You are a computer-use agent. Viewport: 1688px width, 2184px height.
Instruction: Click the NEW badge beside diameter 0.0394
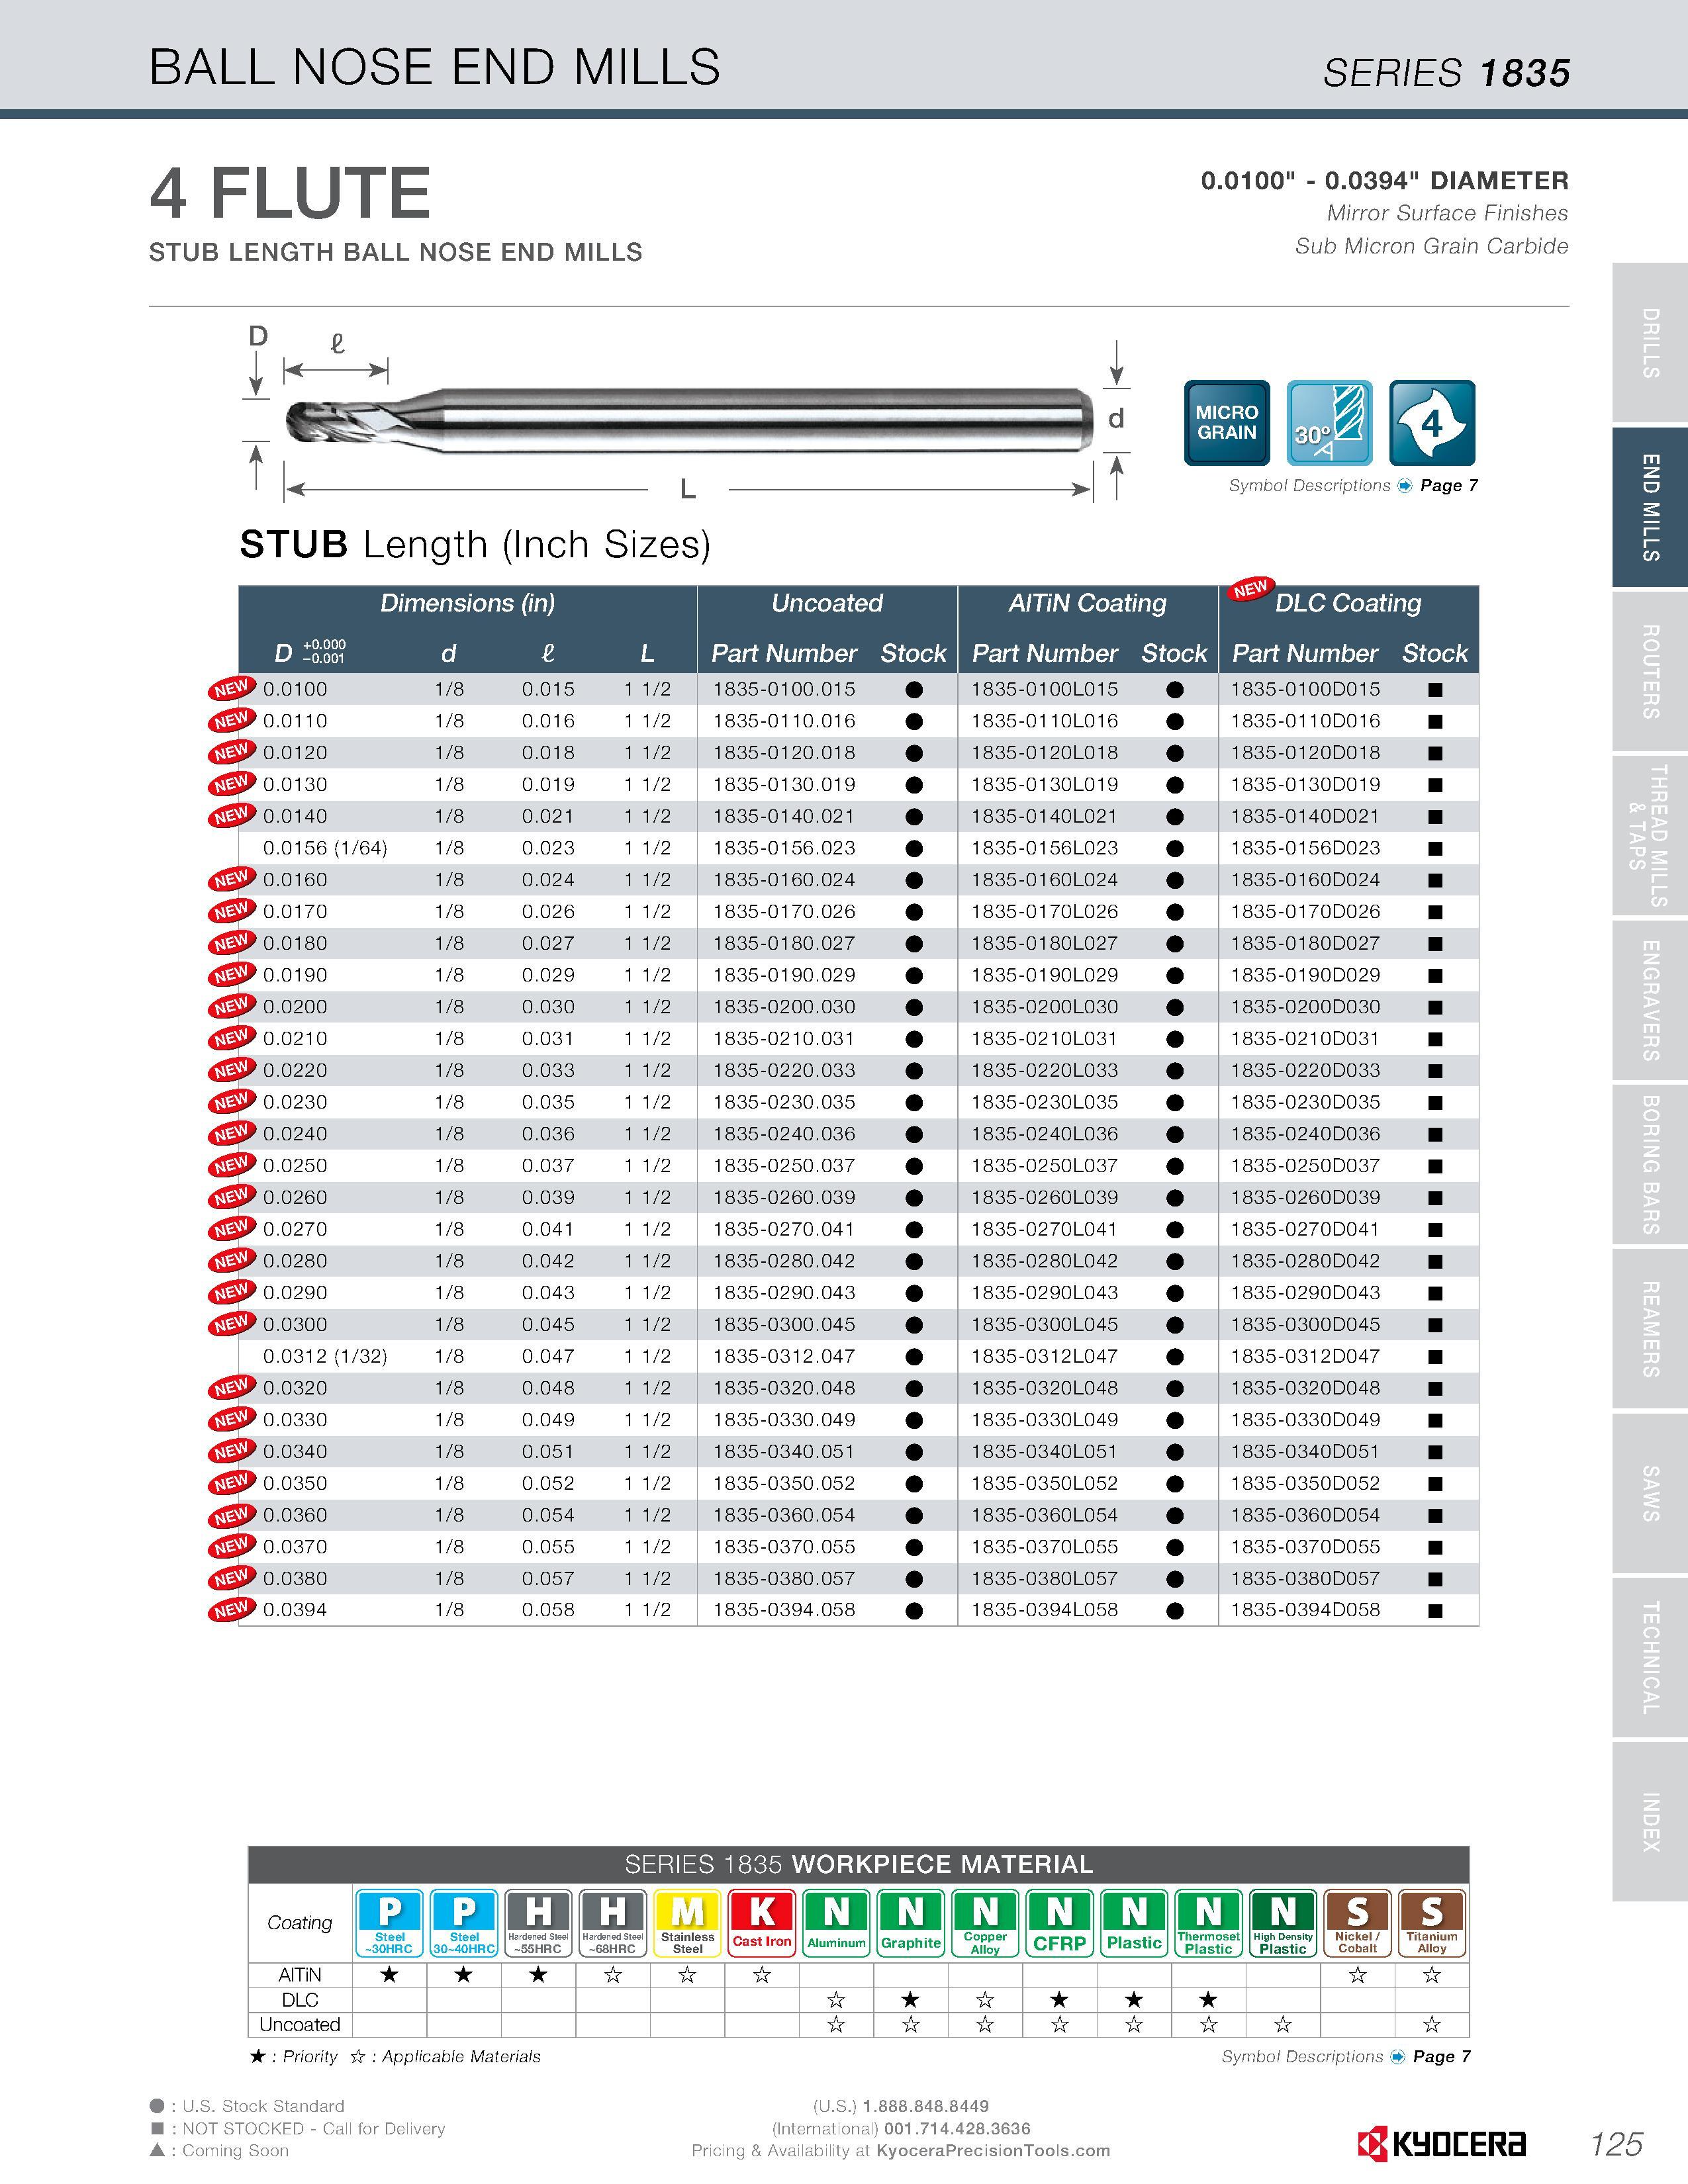coord(231,1610)
